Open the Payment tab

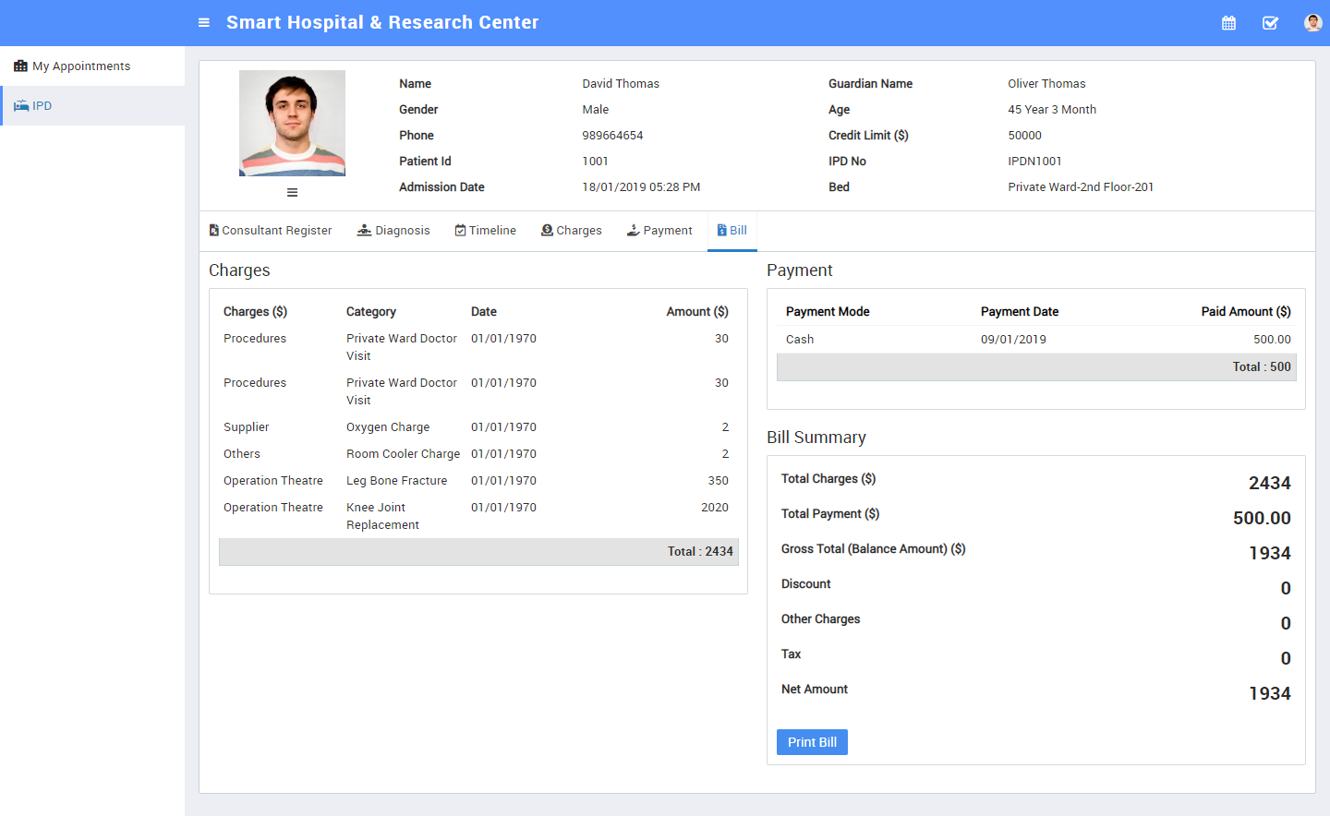tap(659, 231)
